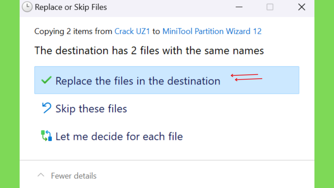
Task: Choose Let me decide for each file
Action: (x=119, y=136)
